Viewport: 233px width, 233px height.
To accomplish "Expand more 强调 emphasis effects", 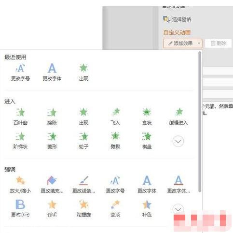I will 178,209.
